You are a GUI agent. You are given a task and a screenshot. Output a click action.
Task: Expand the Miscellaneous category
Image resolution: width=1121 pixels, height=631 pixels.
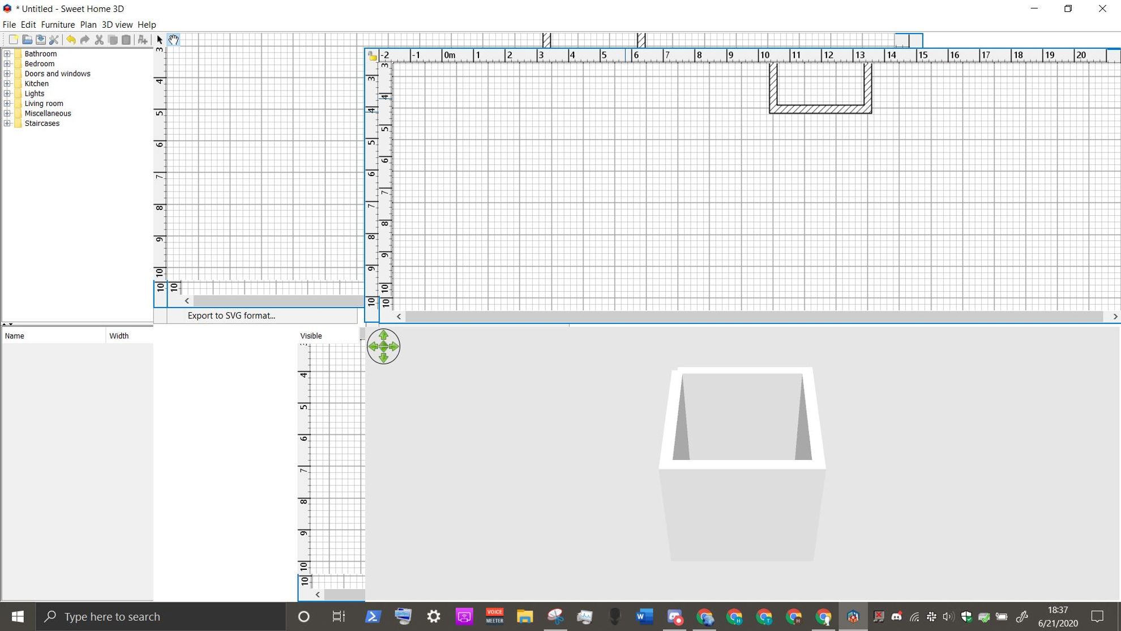7,113
